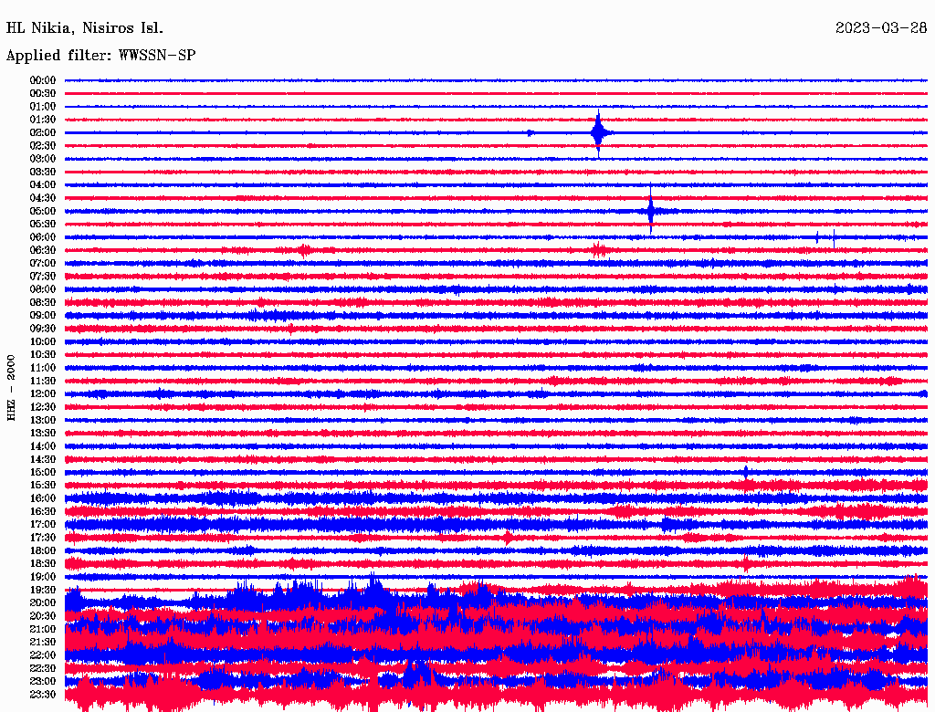
Task: Select the "21:30" time label
Action: [x=42, y=643]
